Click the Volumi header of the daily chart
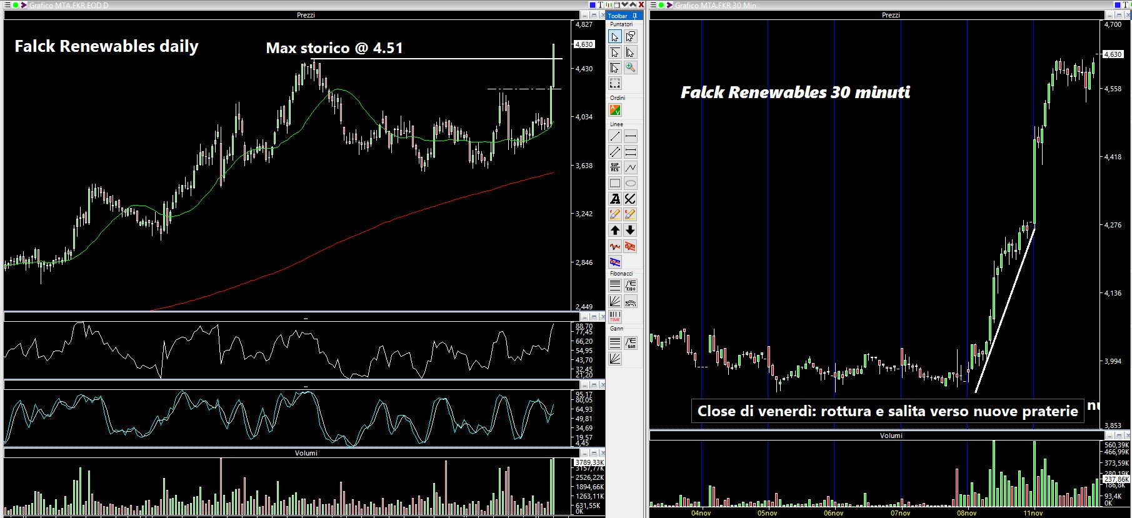Viewport: 1132px width, 518px height. 306,453
